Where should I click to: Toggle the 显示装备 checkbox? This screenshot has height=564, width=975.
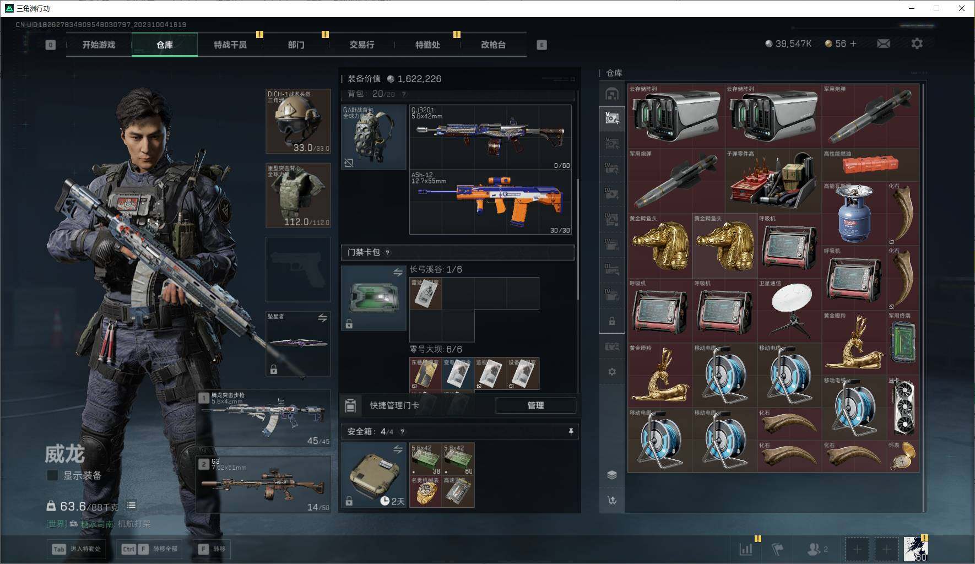coord(53,475)
